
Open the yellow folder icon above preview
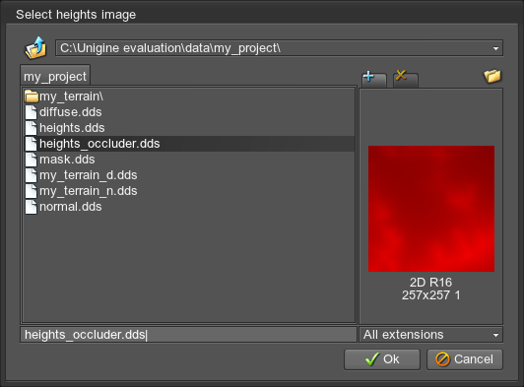point(492,76)
